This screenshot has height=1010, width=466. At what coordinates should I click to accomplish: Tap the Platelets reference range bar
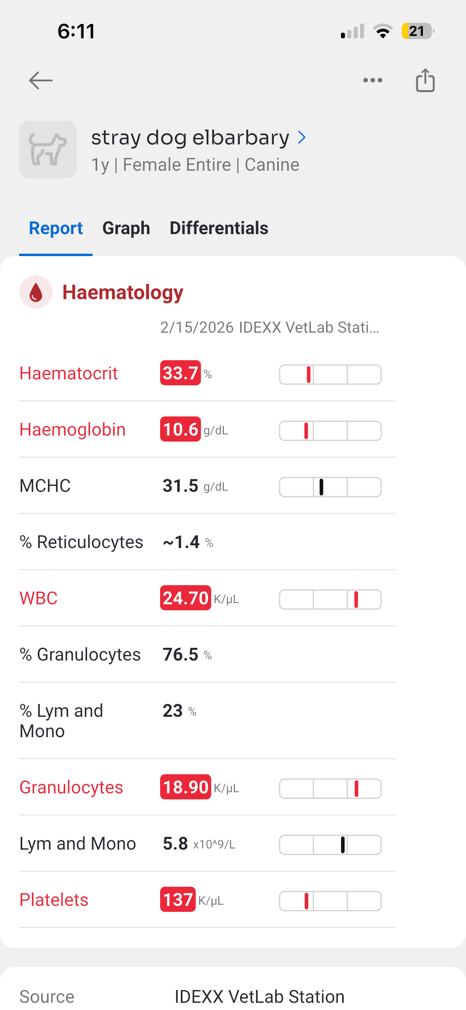330,901
